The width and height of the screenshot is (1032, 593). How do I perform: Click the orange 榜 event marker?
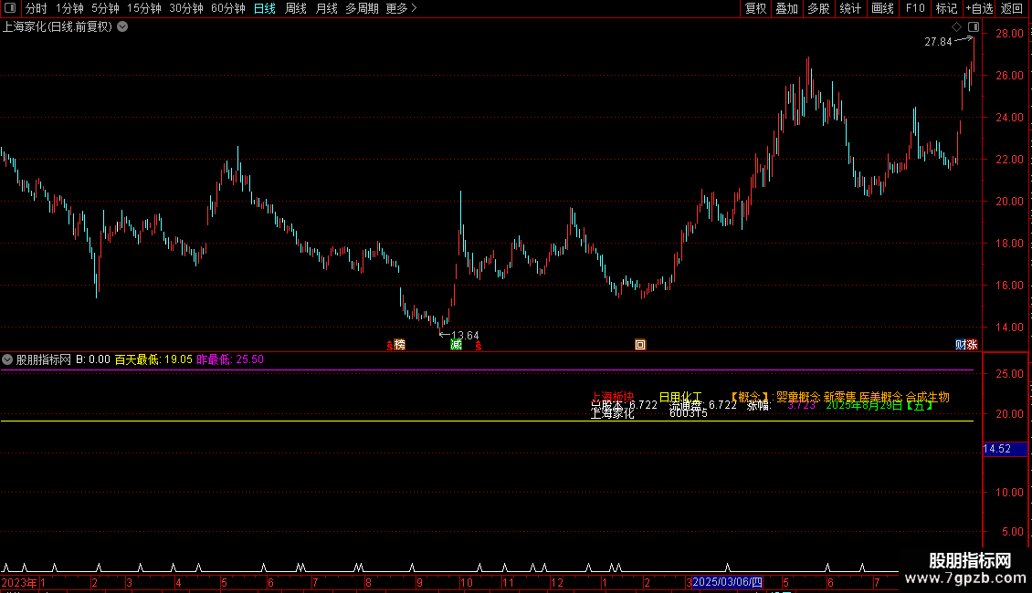click(399, 345)
